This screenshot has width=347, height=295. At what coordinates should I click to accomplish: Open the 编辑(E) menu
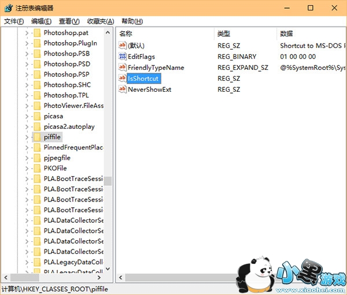tap(41, 21)
